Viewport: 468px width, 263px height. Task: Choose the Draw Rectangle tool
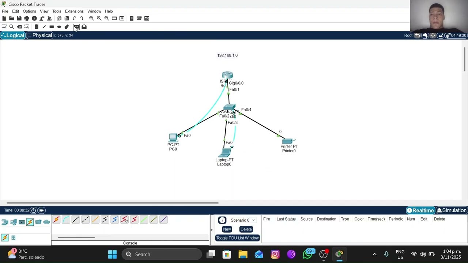[52, 27]
